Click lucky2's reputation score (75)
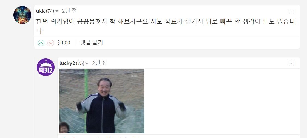The height and width of the screenshot is (138, 307). tap(80, 63)
